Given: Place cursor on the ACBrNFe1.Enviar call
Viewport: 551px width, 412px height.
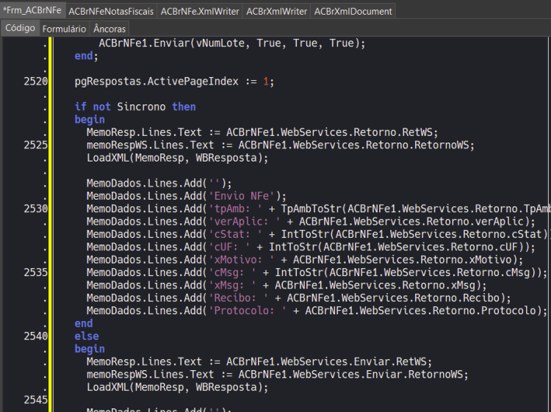Looking at the screenshot, I should (232, 43).
